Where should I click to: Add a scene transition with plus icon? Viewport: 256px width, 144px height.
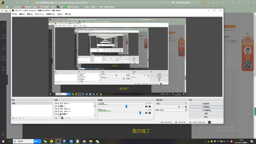click(x=179, y=107)
